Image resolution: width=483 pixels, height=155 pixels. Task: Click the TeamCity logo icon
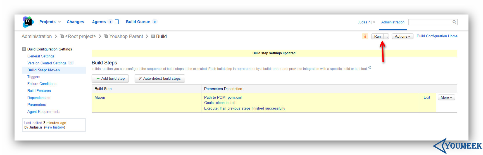tap(28, 22)
